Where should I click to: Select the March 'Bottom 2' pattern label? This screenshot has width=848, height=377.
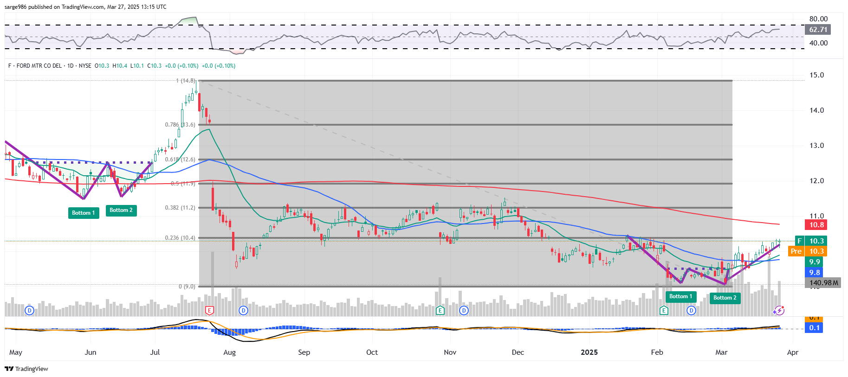point(725,298)
